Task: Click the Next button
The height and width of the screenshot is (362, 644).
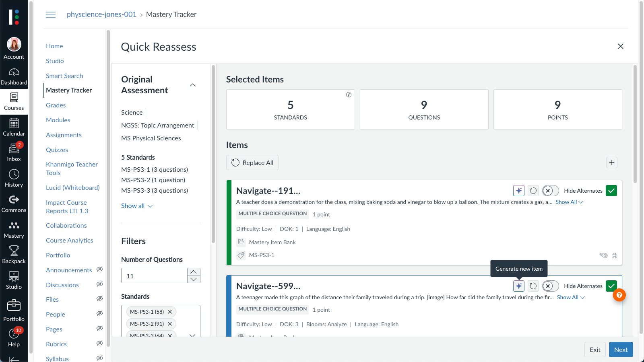Action: [621, 350]
